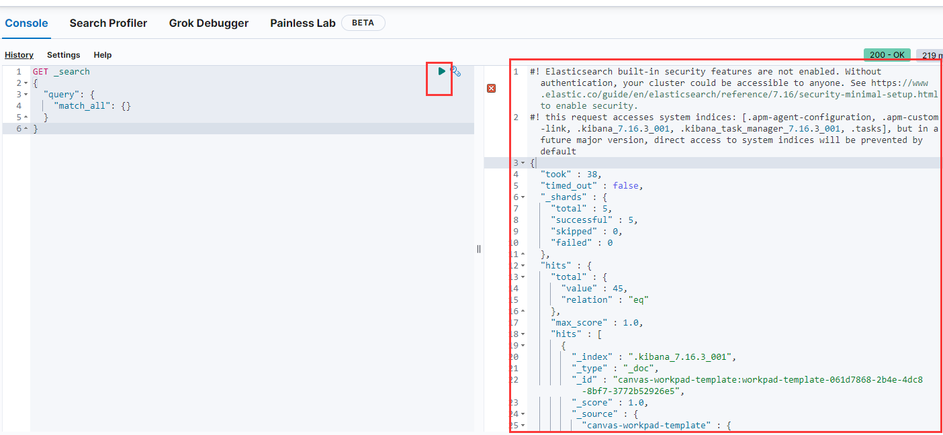
Task: Collapse the hits "total" object in response
Action: click(523, 277)
